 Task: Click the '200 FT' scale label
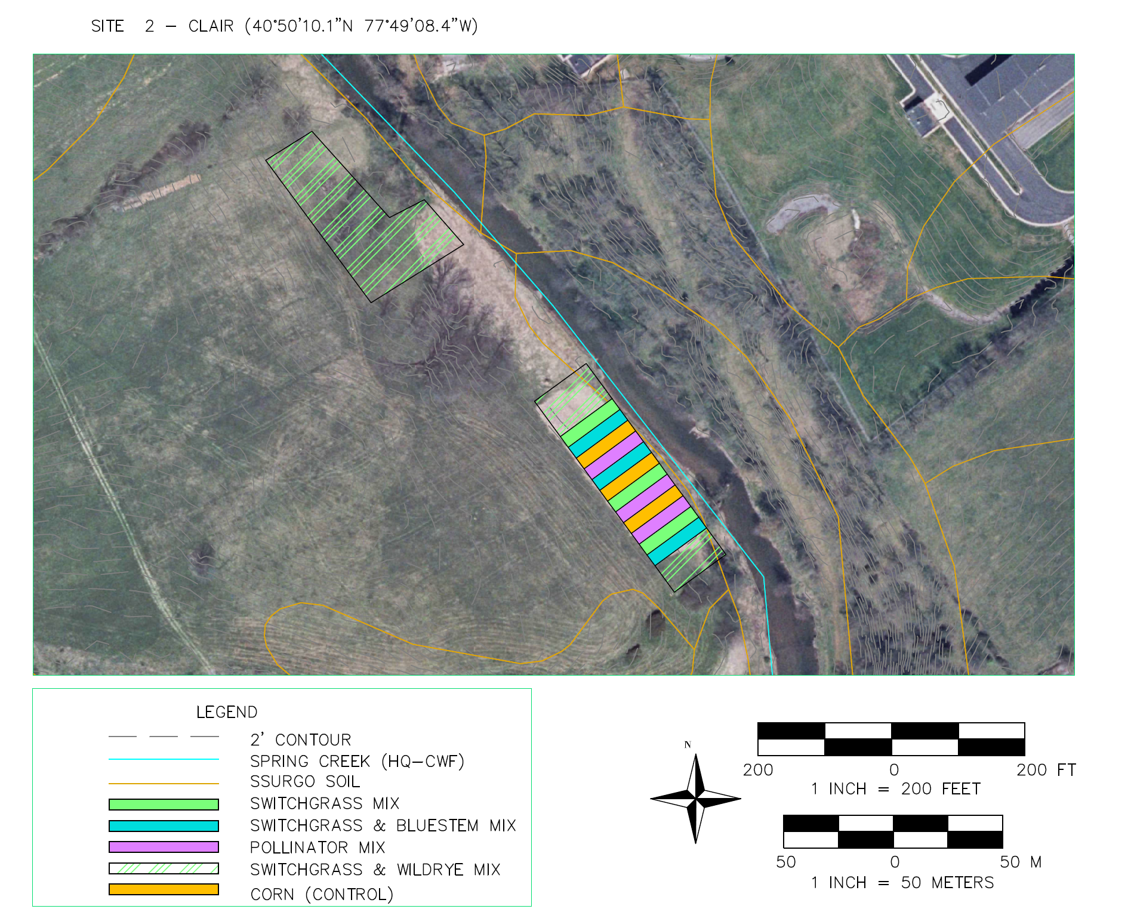(x=1046, y=770)
